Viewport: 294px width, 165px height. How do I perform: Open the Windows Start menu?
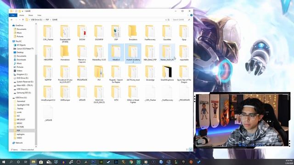(3, 162)
